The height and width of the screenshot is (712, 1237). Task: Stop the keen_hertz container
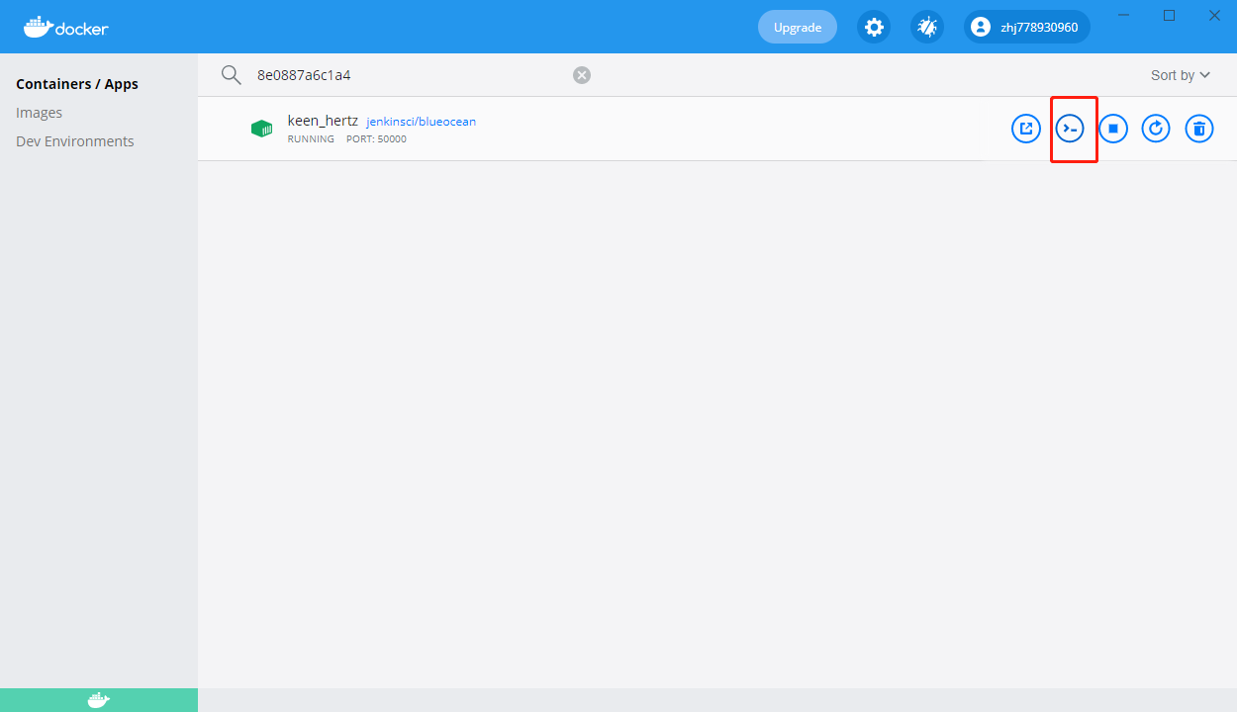click(1113, 129)
